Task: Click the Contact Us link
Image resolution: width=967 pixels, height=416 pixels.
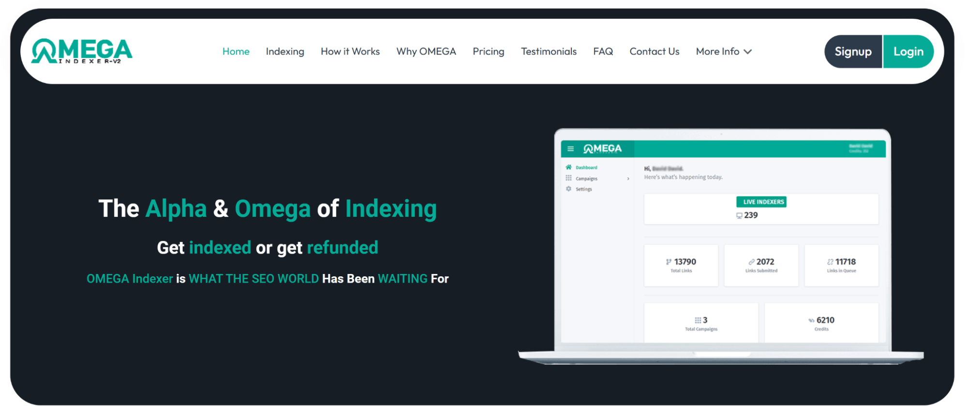Action: 654,51
